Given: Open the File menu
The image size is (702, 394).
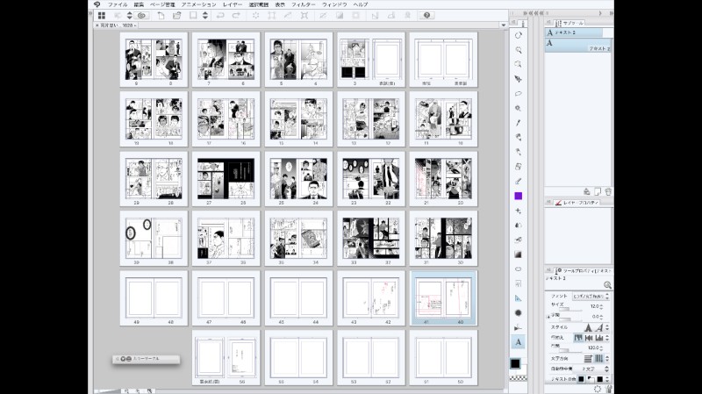Looking at the screenshot, I should tap(118, 4).
